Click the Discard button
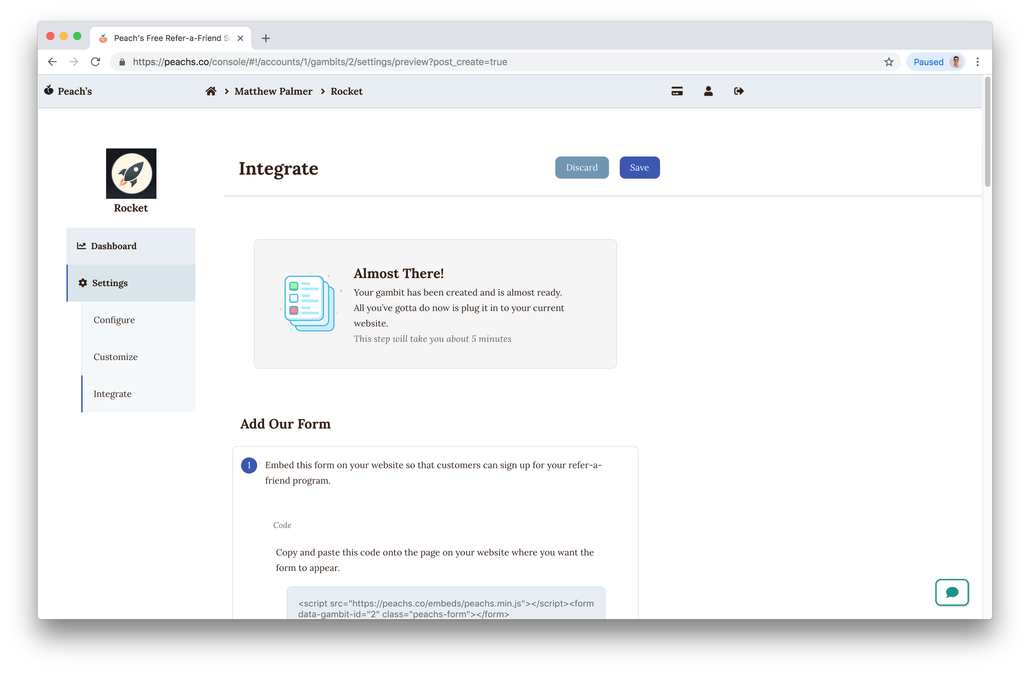This screenshot has width=1030, height=673. tap(582, 168)
